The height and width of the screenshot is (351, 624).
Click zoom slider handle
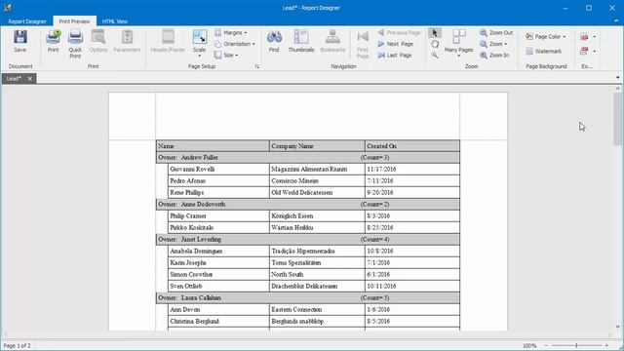pos(576,345)
